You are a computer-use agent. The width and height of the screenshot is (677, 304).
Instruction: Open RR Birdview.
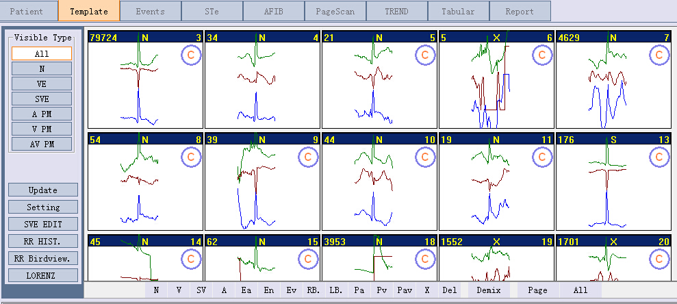(43, 258)
